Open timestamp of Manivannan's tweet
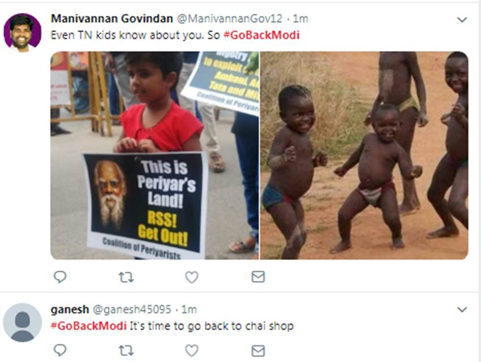 [x=300, y=19]
